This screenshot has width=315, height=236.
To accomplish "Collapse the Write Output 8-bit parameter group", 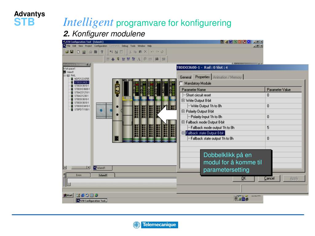I will click(x=183, y=100).
